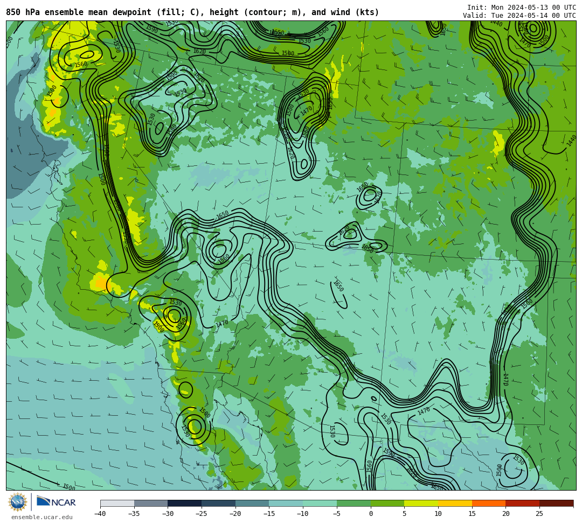Click the -15 colorbar tick label
Screen dimensions: 582x524
click(269, 514)
